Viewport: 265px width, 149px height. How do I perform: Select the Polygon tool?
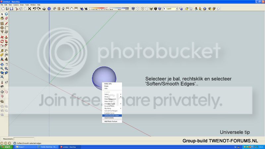coord(2,32)
